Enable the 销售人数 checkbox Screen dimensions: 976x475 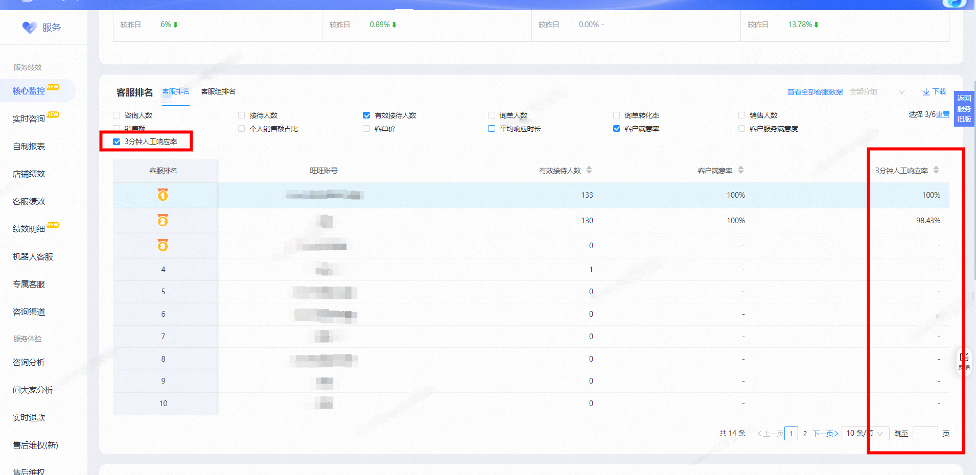741,115
